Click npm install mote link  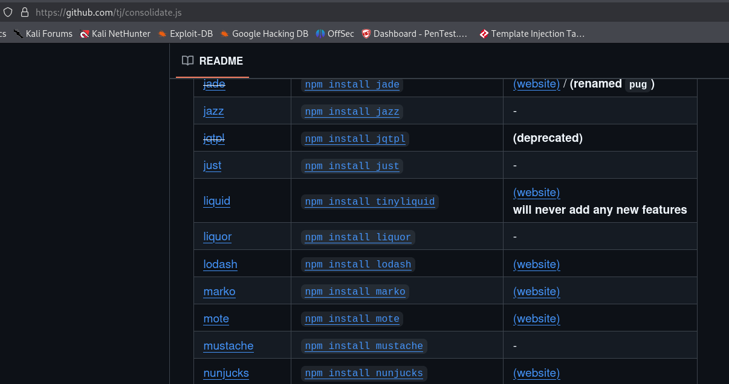point(352,319)
